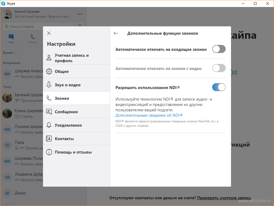The width and height of the screenshot is (274, 206).
Task: Open the dial pad grid icon
Action: 80,26
